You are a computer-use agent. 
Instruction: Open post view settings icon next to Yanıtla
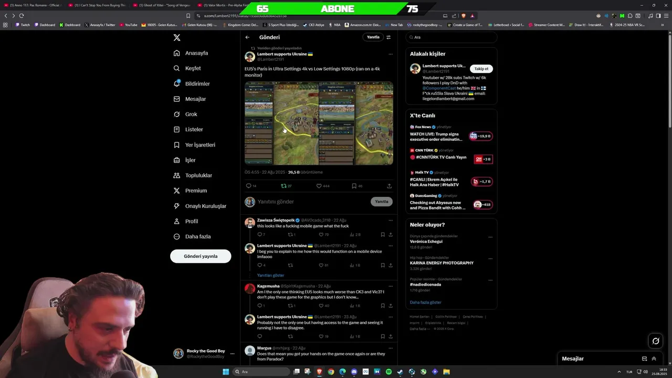[388, 37]
